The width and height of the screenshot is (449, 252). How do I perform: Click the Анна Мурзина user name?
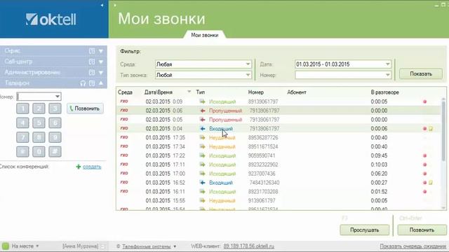coord(81,246)
